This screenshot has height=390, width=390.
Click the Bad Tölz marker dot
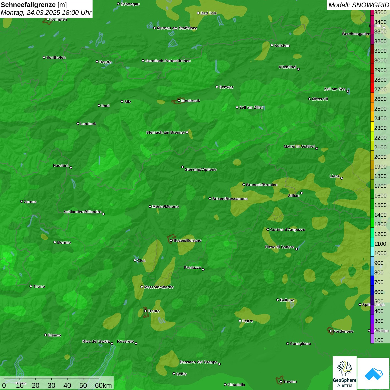click(x=198, y=13)
